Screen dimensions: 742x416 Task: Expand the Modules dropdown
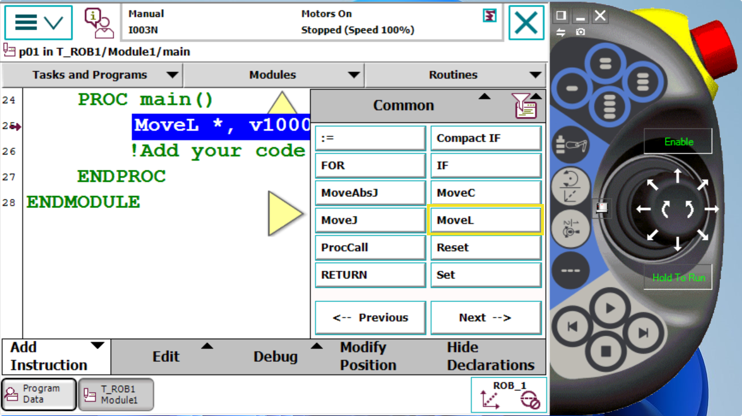click(x=273, y=75)
